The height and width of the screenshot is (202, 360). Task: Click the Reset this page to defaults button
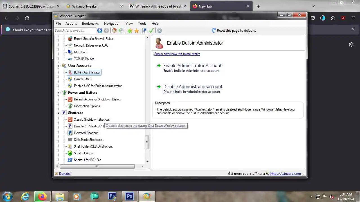(234, 31)
